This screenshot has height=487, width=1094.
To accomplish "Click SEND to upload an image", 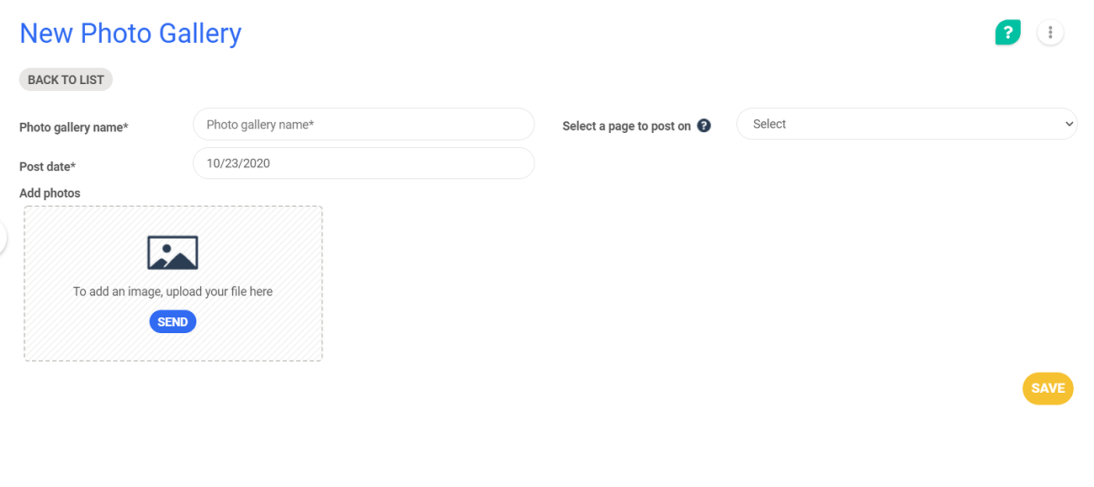I will [173, 321].
